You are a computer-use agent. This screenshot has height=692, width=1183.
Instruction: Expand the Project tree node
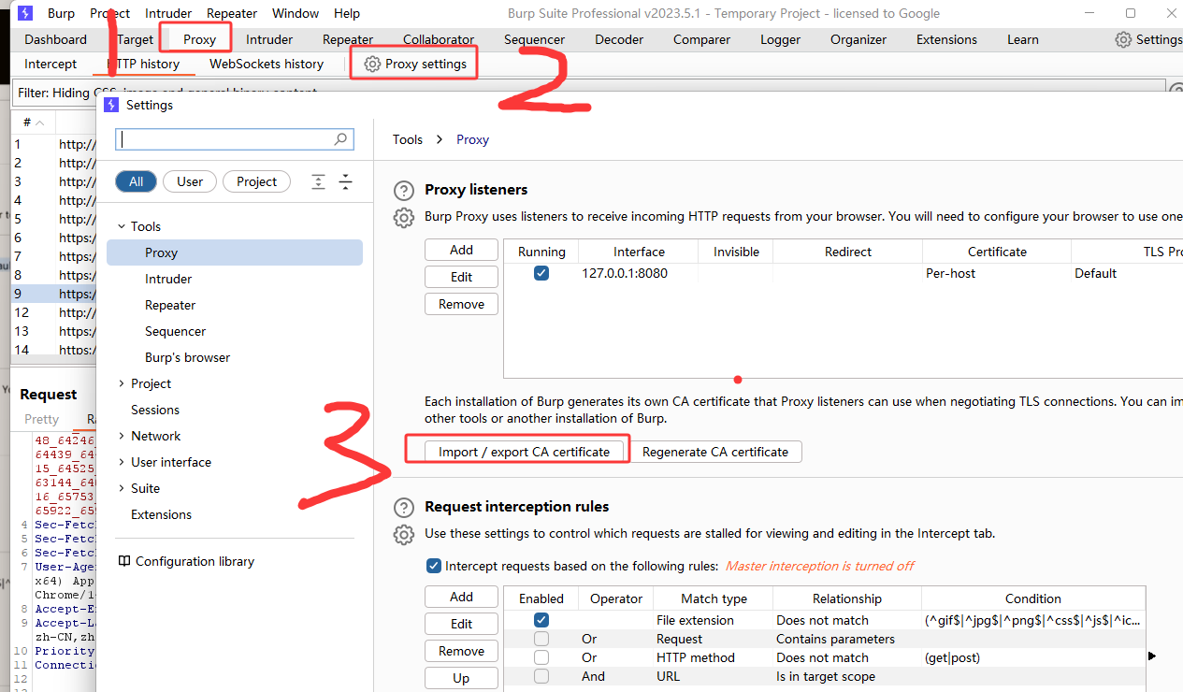tap(122, 383)
